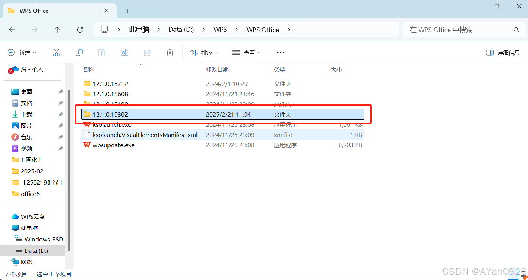Click the Delete trash bin icon
This screenshot has height=280, width=528.
coord(170,53)
